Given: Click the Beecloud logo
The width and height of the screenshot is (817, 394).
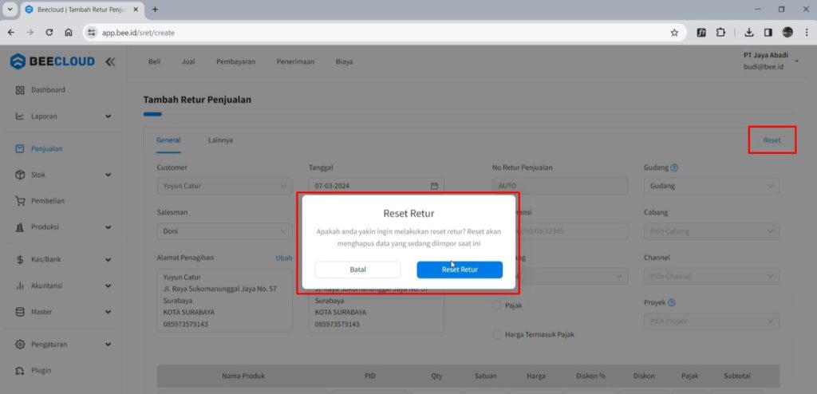Looking at the screenshot, I should pyautogui.click(x=53, y=61).
